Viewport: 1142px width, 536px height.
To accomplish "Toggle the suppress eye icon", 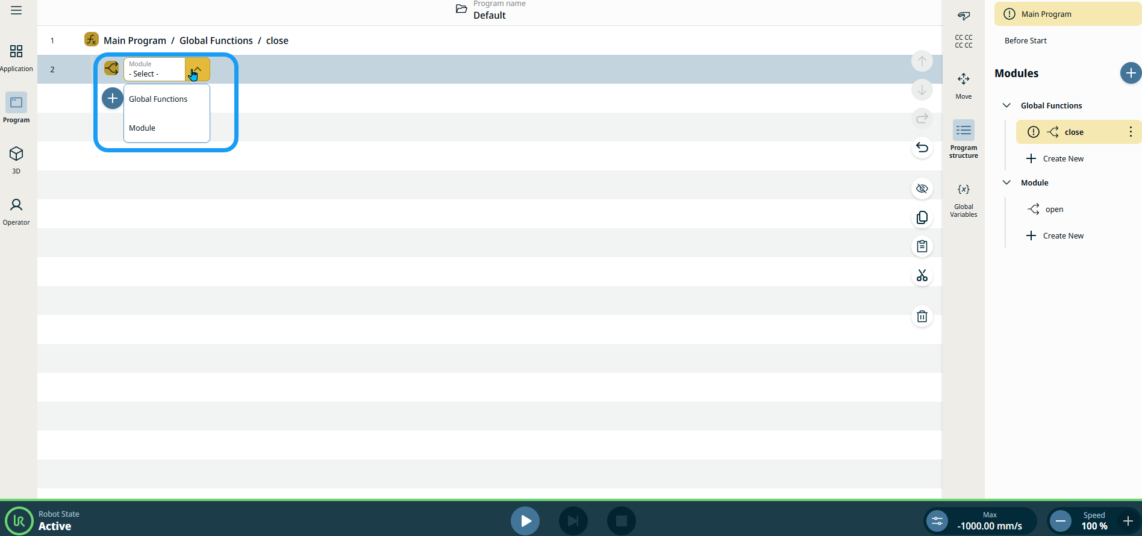I will point(922,189).
